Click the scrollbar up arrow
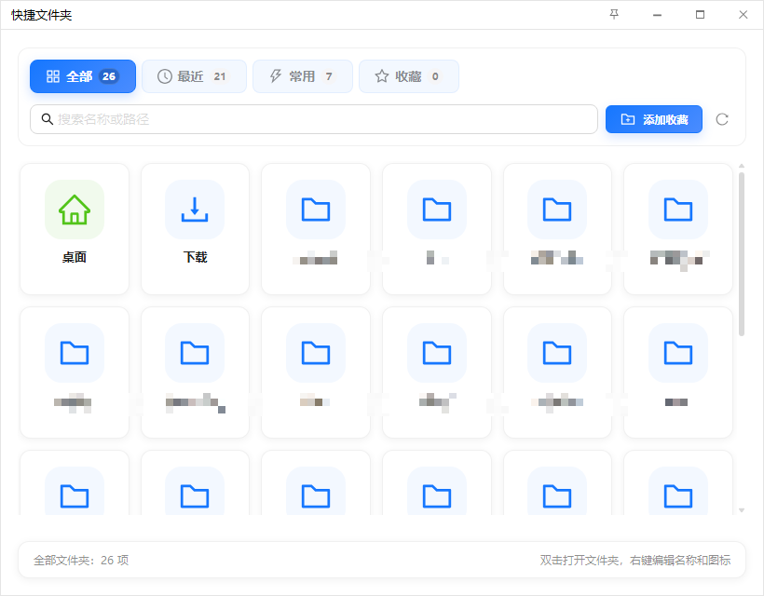 point(742,167)
